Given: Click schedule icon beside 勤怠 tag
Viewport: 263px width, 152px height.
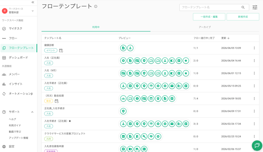Looking at the screenshot, I should pyautogui.click(x=57, y=101).
